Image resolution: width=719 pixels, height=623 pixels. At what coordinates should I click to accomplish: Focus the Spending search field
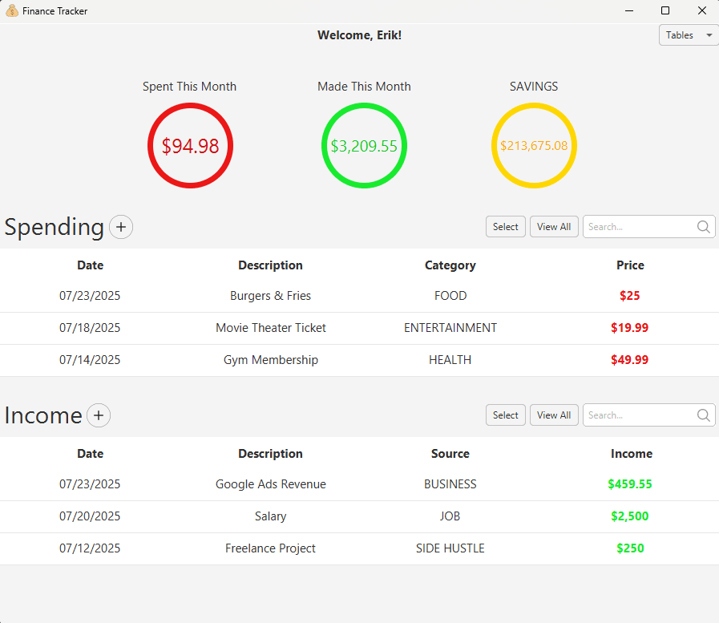[639, 227]
